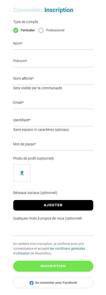Focus the Prénom input field
Viewport: 106px width, 295px height.
(53, 63)
